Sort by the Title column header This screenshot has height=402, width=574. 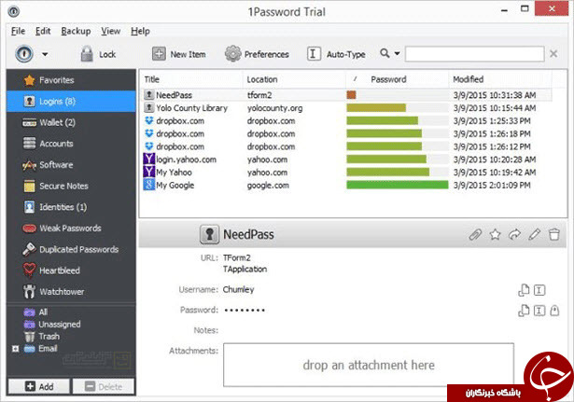pos(192,79)
